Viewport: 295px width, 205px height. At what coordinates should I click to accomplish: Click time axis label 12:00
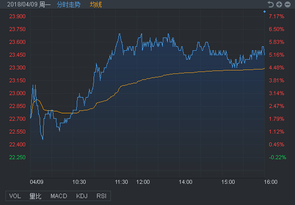click(x=143, y=182)
